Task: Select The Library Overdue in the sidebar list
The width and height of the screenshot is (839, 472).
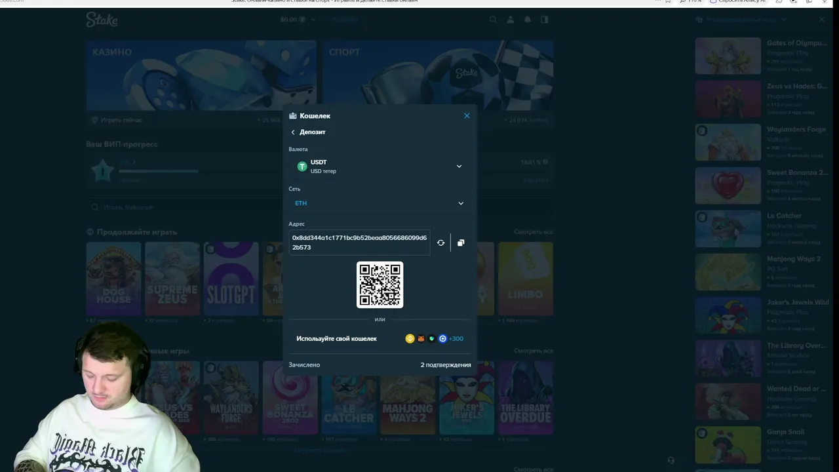Action: [761, 359]
